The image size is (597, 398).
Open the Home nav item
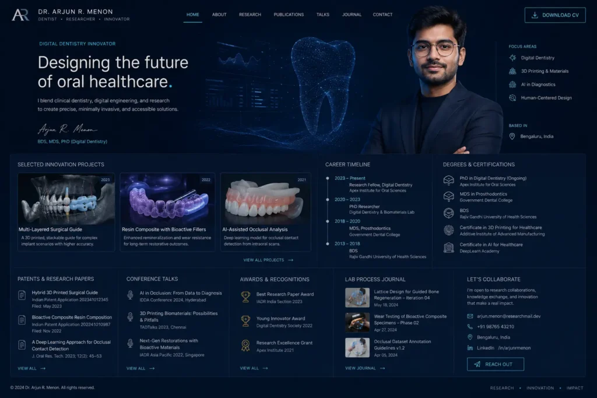click(x=192, y=15)
